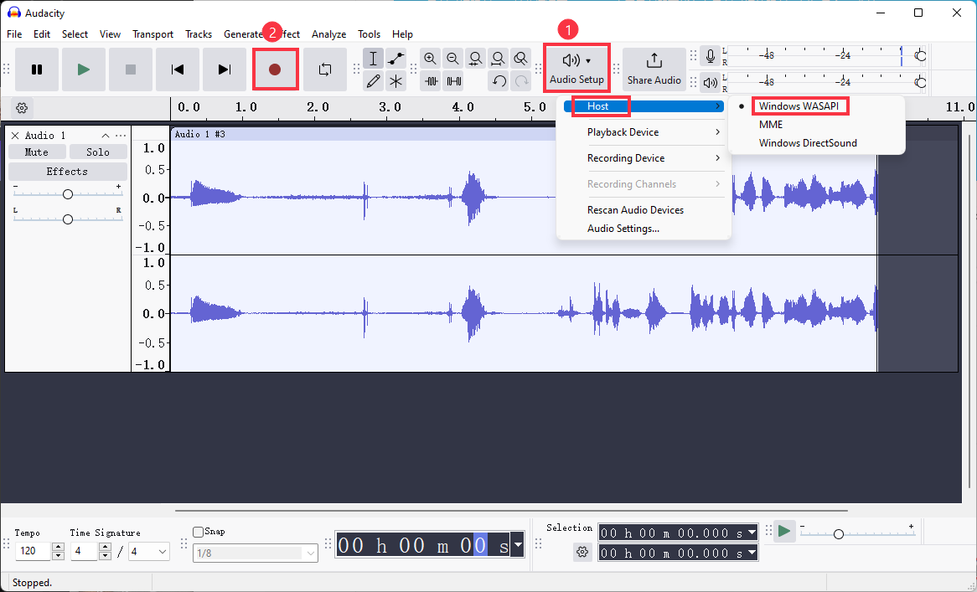The image size is (977, 592).
Task: Click the Zoom In magnifier icon
Action: (x=431, y=59)
